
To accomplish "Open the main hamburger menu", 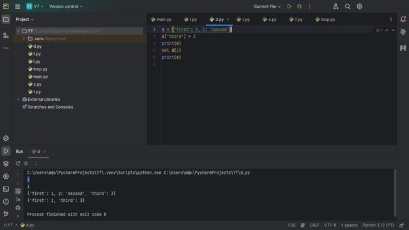I will 17,6.
